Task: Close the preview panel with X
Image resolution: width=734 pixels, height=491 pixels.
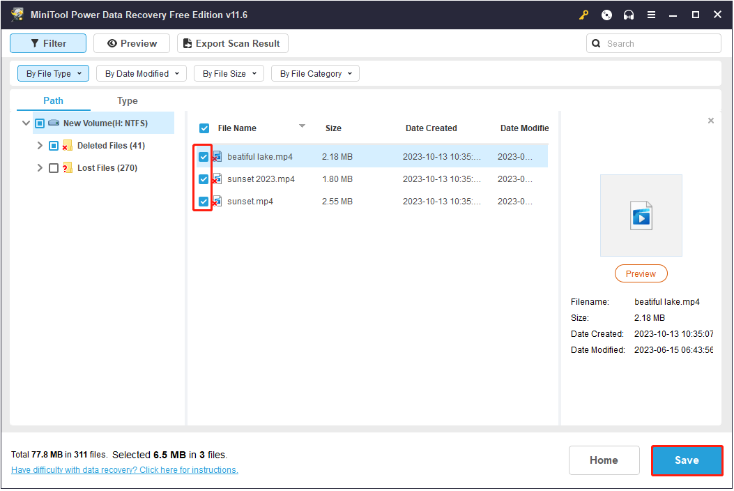Action: [710, 121]
